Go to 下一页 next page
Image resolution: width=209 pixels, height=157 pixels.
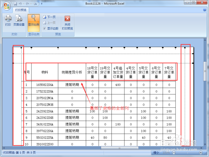pos(49,17)
